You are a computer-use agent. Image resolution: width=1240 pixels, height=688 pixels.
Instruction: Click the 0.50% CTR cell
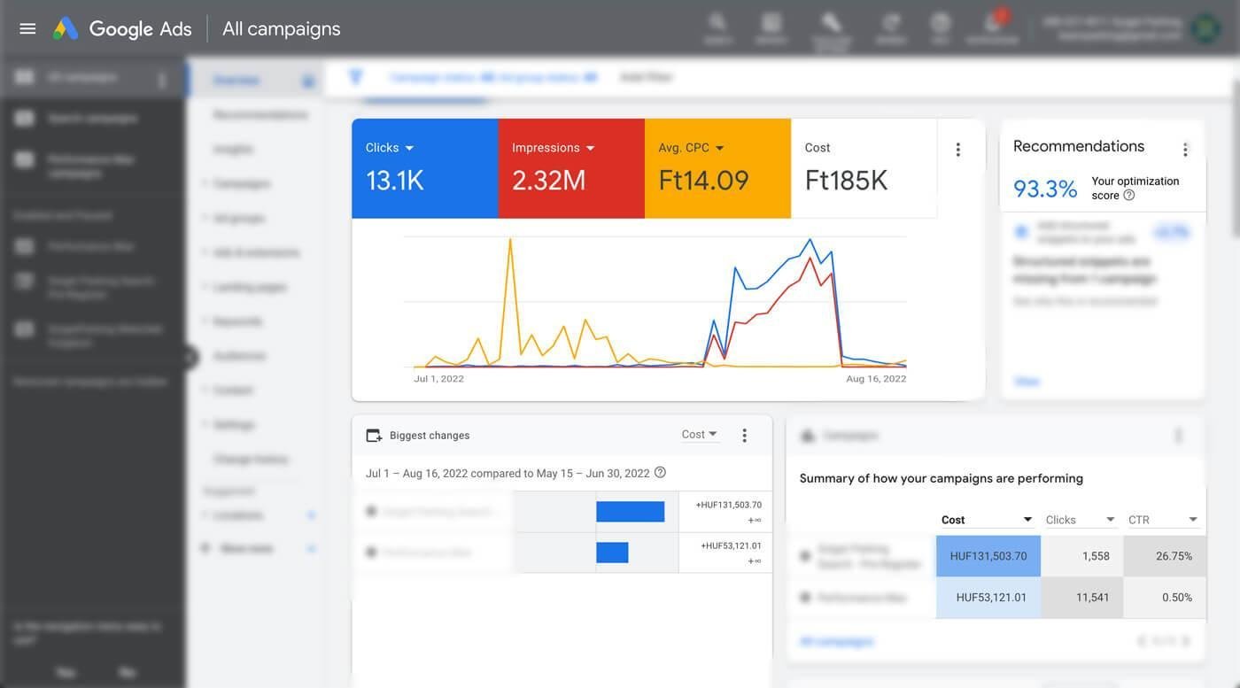click(x=1165, y=598)
